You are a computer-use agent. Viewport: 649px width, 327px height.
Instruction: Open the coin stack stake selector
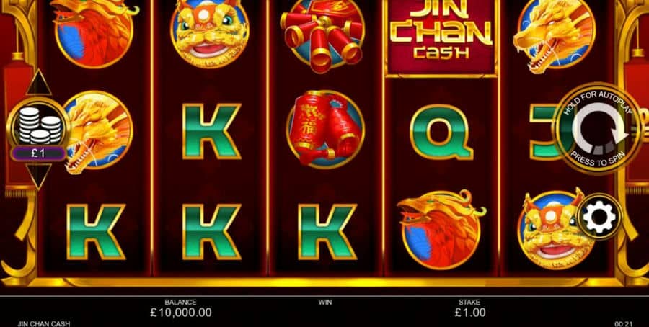click(38, 124)
